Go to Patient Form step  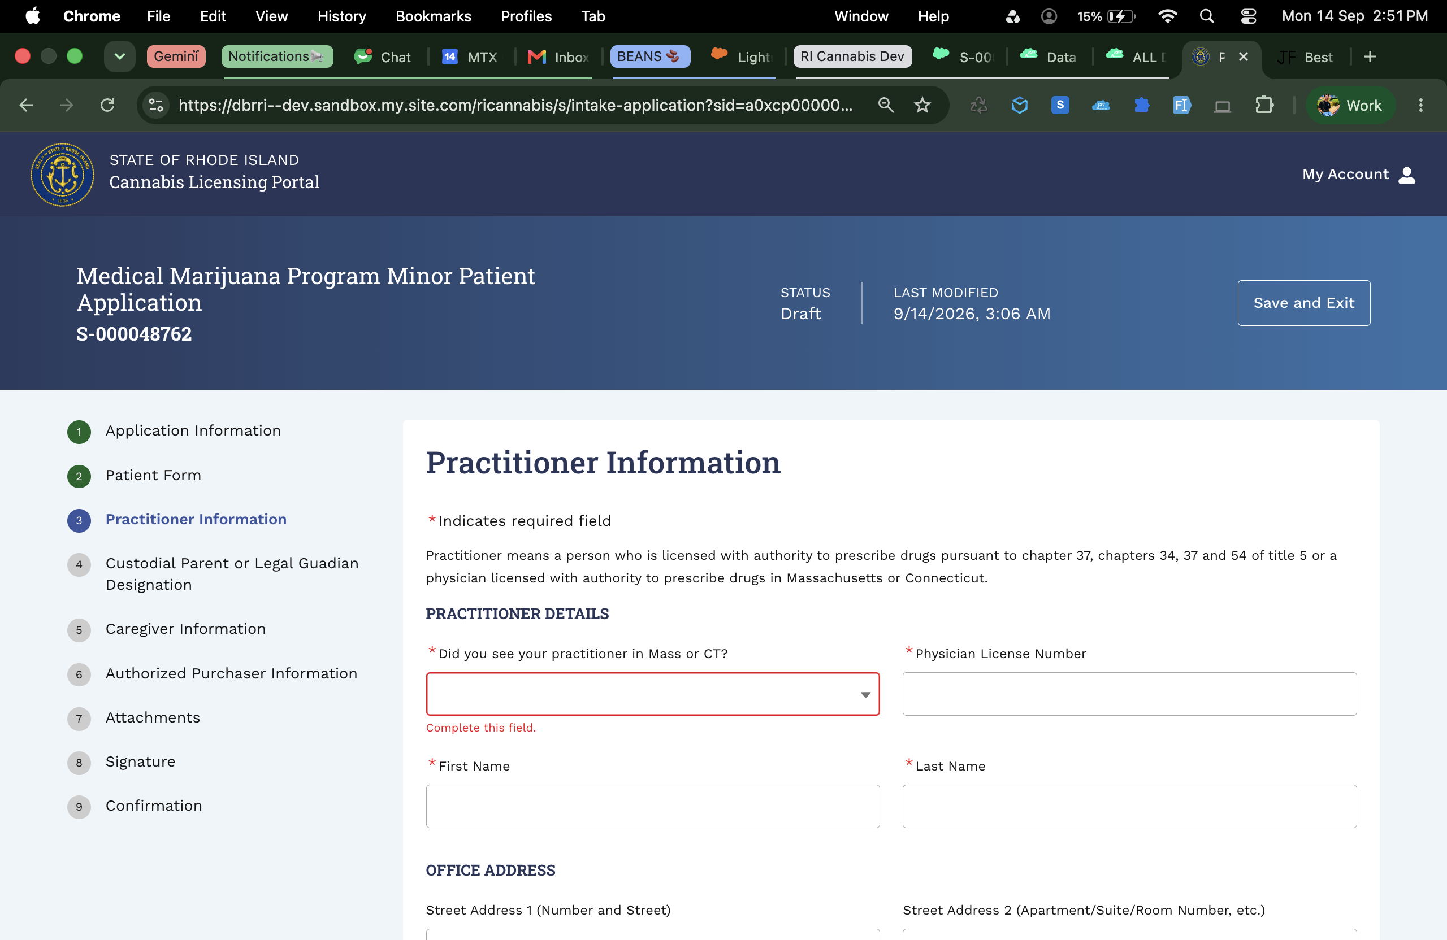pyautogui.click(x=153, y=475)
